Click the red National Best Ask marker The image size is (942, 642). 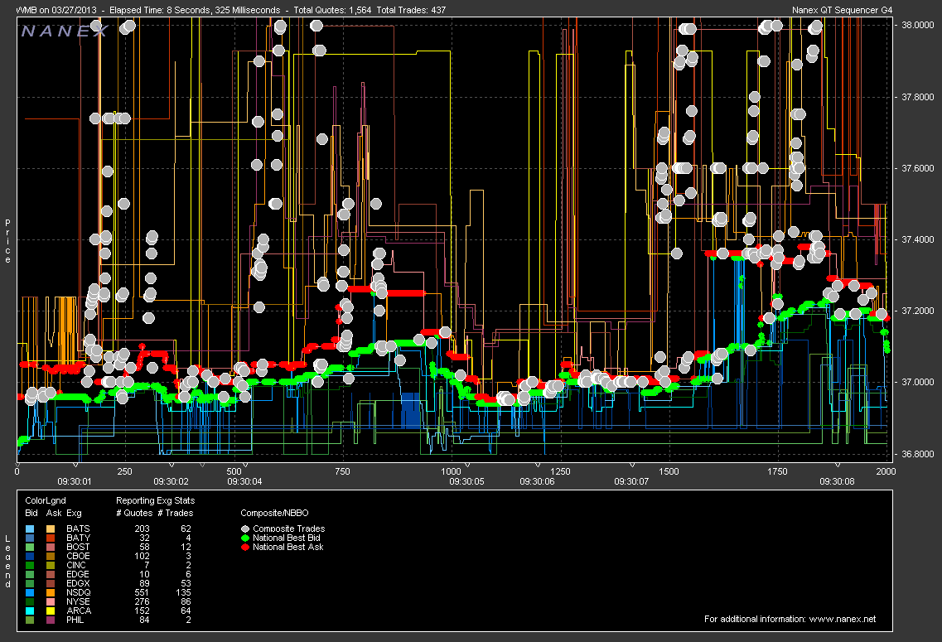245,547
